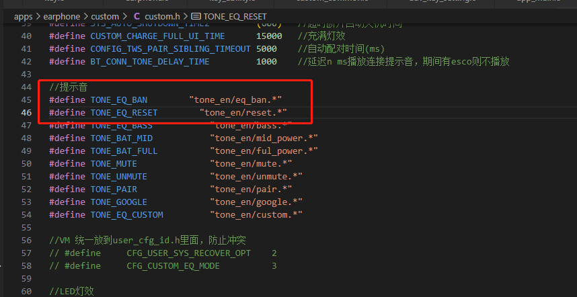This screenshot has height=297, width=577.
Task: Click line number 60 in gutter
Action: coord(26,292)
